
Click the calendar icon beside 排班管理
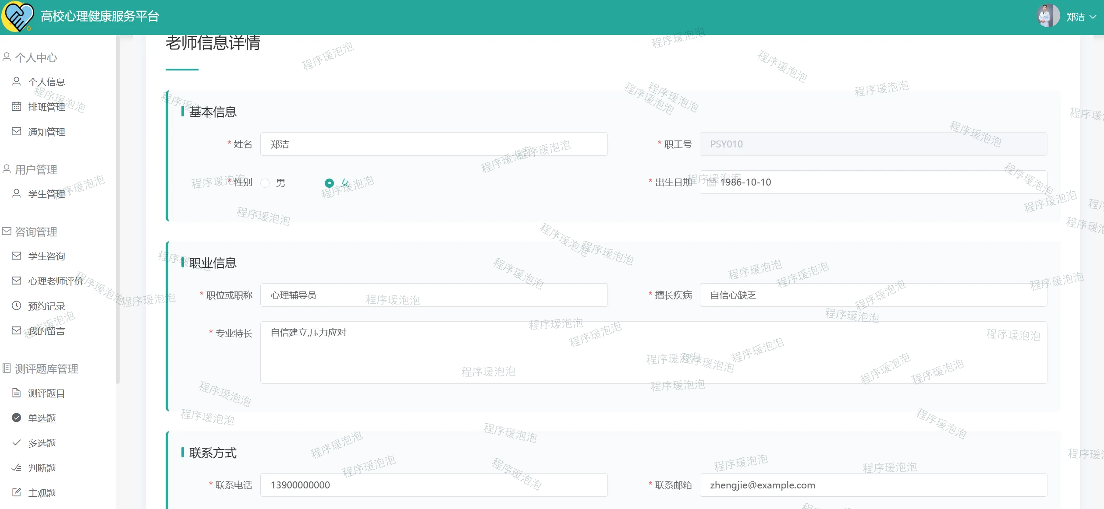(x=16, y=106)
